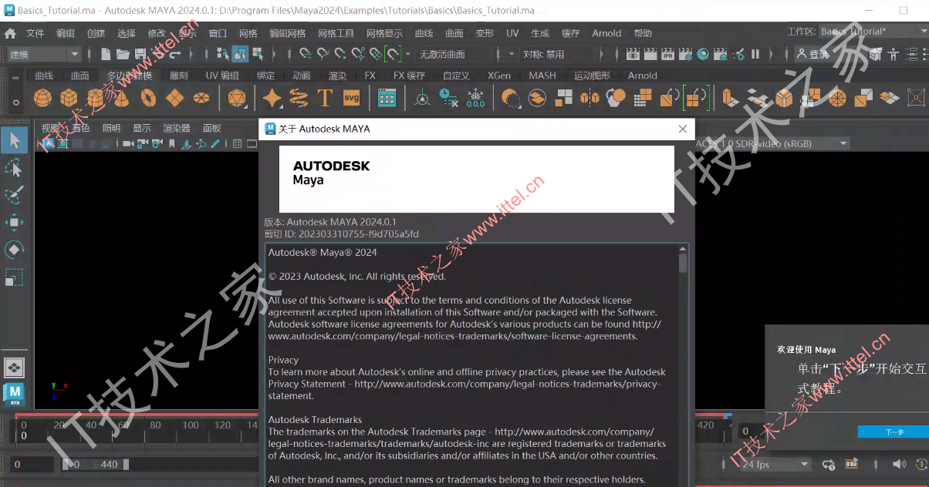Screen dimensions: 929x487
Task: Click the poly sphere shelf icon
Action: tap(43, 98)
